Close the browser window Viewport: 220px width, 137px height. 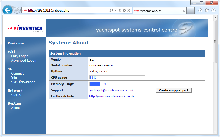click(212, 3)
